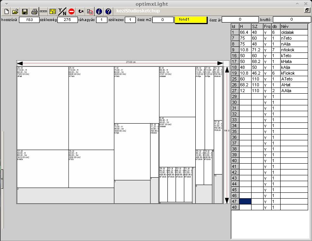The height and width of the screenshot is (241, 312).
Task: Click the yellow fond1 material field
Action: point(191,19)
